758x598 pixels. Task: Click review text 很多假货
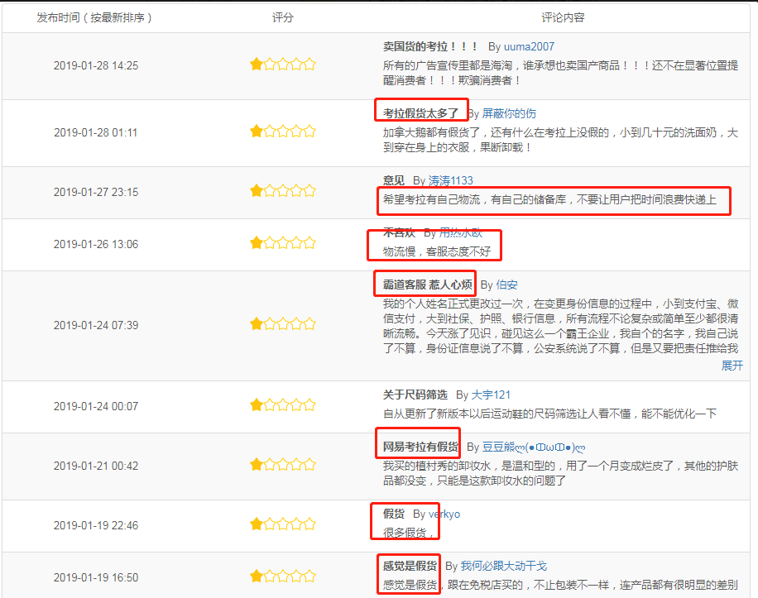pyautogui.click(x=407, y=533)
